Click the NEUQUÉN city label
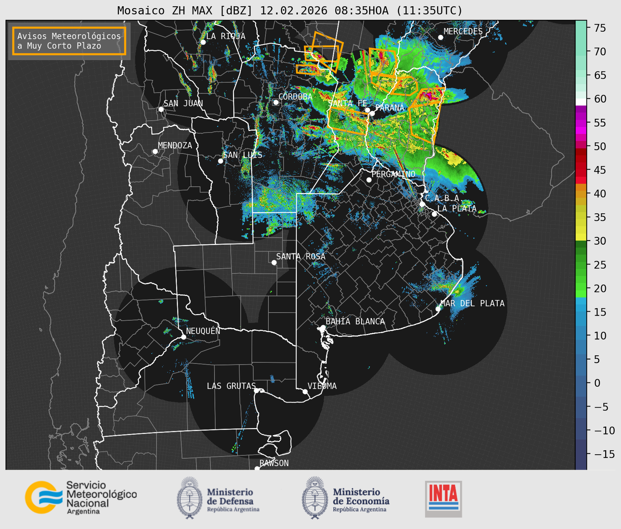 [x=203, y=331]
